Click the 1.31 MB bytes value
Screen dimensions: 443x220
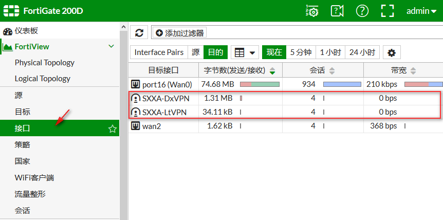(x=218, y=98)
